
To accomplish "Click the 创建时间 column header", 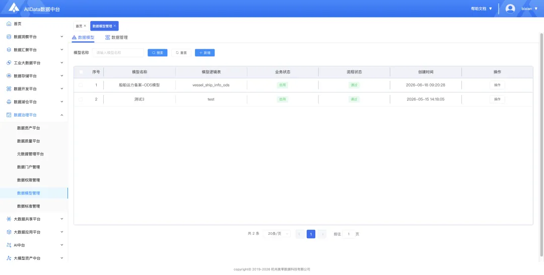I will pyautogui.click(x=426, y=72).
